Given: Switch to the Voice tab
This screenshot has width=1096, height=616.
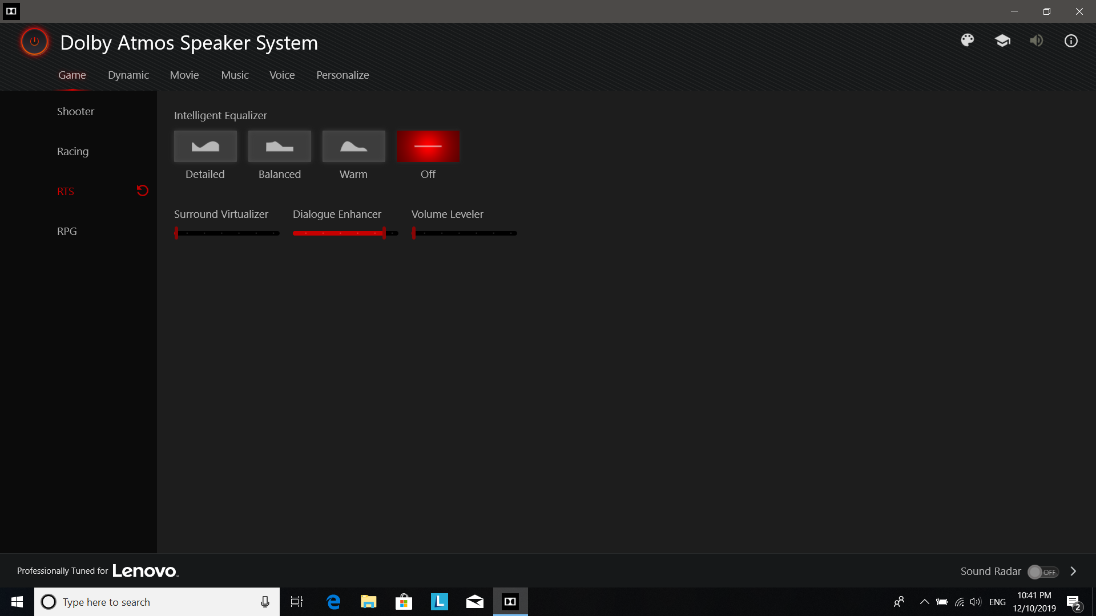Looking at the screenshot, I should 282,75.
